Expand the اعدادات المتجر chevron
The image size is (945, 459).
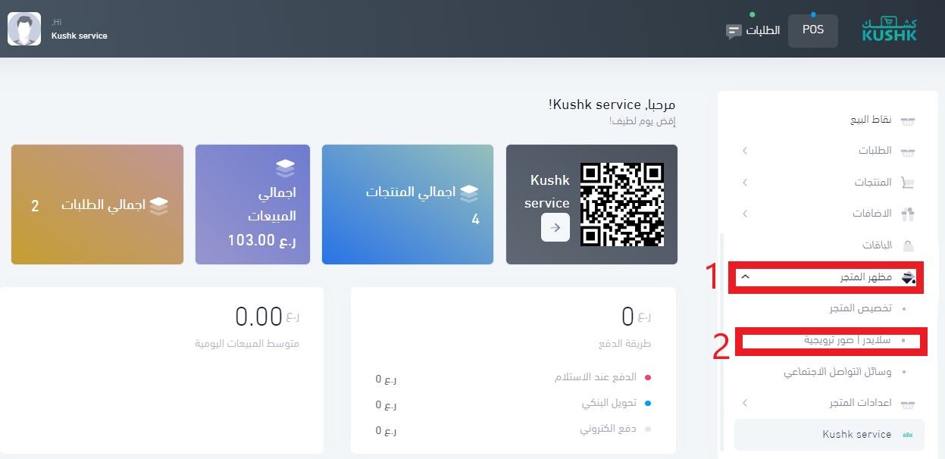click(x=745, y=403)
